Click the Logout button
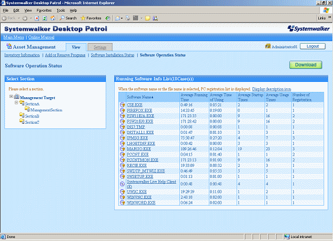 pos(313,46)
